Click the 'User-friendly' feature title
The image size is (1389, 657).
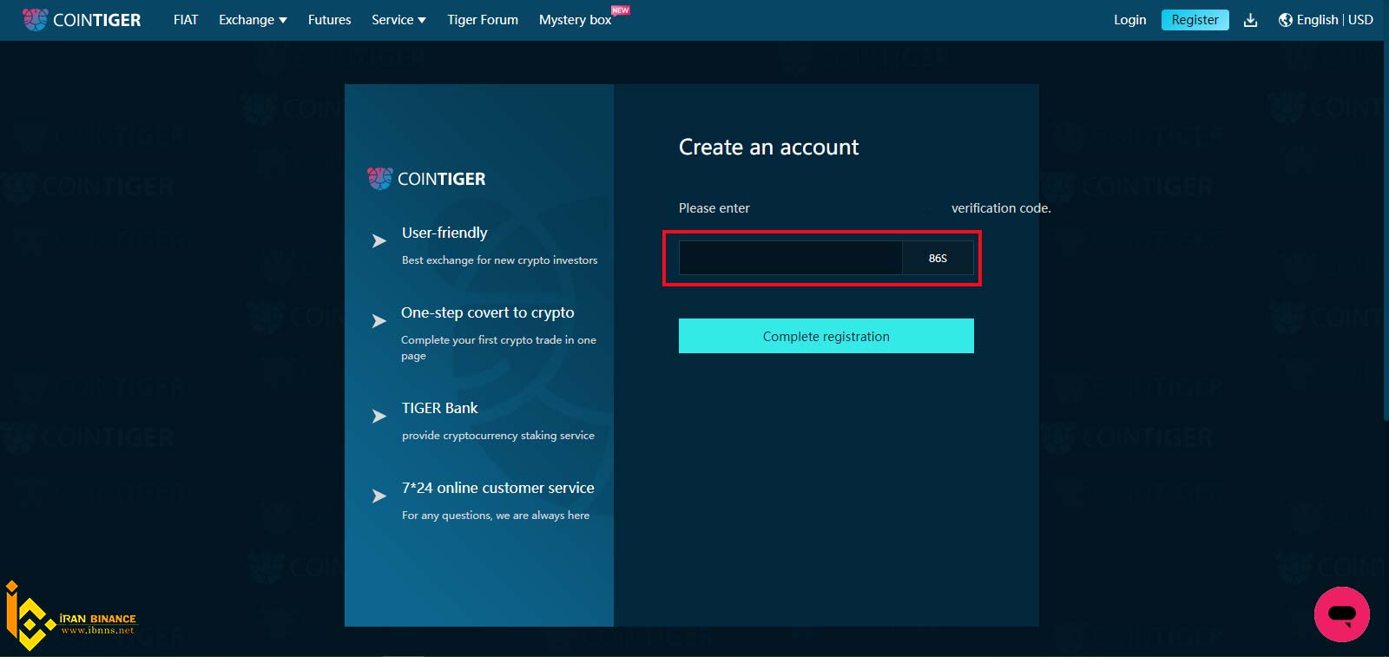click(444, 233)
